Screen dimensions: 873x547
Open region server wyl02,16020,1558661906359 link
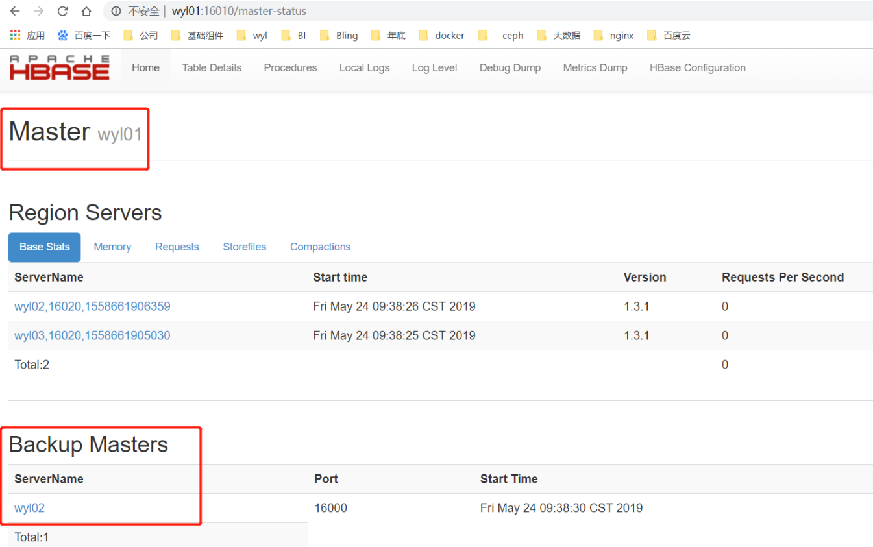tap(92, 306)
